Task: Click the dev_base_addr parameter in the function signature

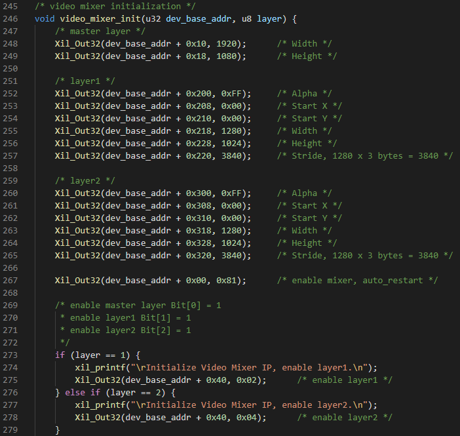Action: 199,19
